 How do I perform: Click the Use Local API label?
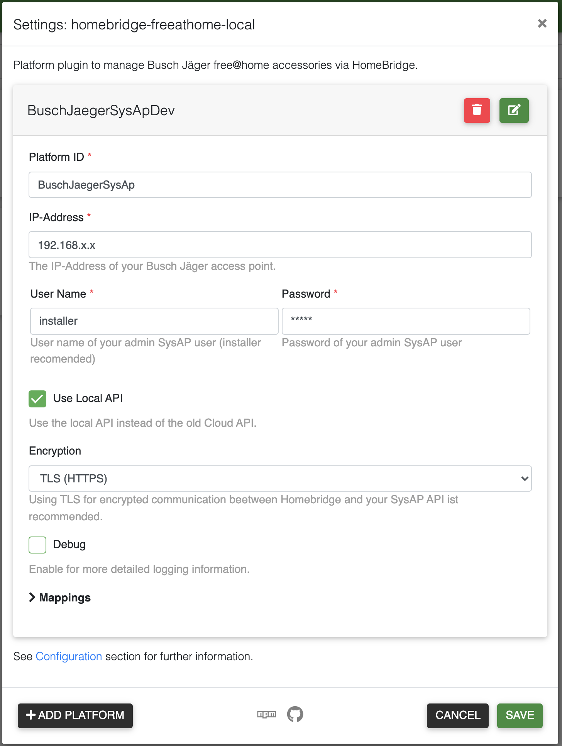pyautogui.click(x=88, y=399)
